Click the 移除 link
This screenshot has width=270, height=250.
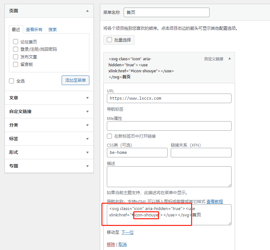tap(111, 245)
